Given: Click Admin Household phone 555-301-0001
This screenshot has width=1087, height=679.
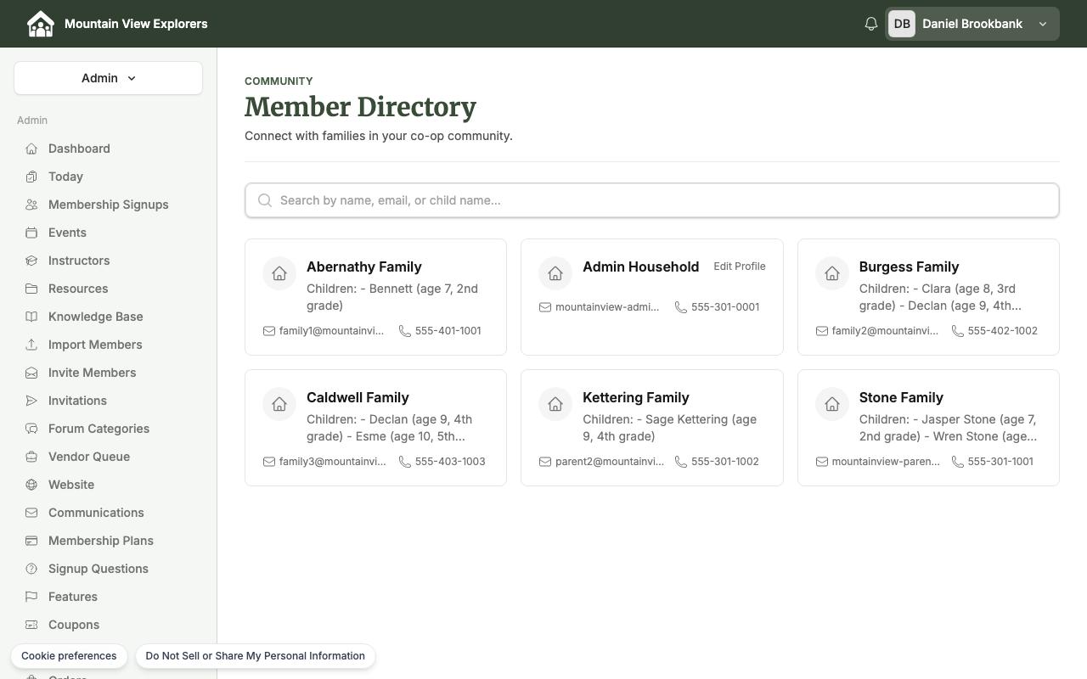Looking at the screenshot, I should [x=725, y=307].
